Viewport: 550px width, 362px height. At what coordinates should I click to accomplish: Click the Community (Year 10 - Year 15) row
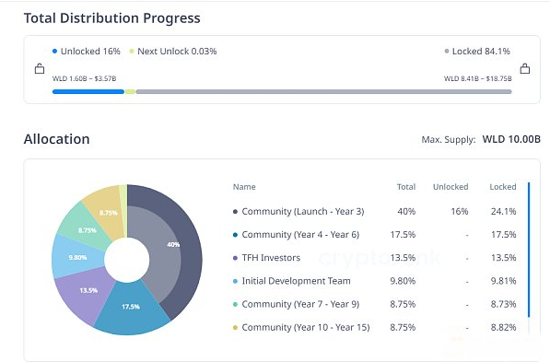click(375, 327)
